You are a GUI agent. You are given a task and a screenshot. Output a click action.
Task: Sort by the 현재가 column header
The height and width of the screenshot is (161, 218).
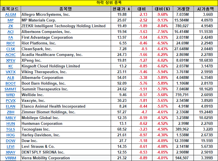pos(121,9)
